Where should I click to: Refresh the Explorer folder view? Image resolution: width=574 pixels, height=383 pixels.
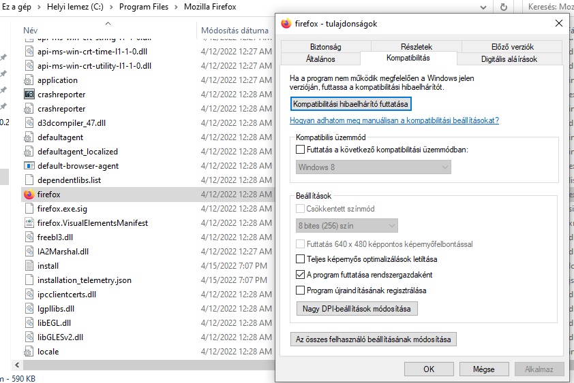504,7
